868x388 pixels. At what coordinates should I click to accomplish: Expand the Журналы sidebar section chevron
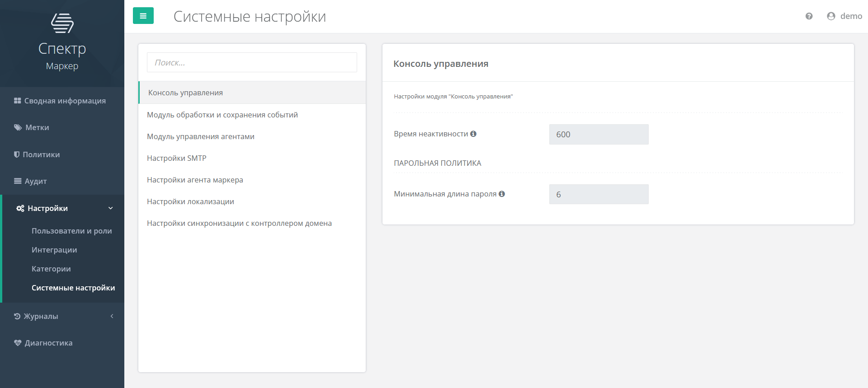(x=112, y=316)
